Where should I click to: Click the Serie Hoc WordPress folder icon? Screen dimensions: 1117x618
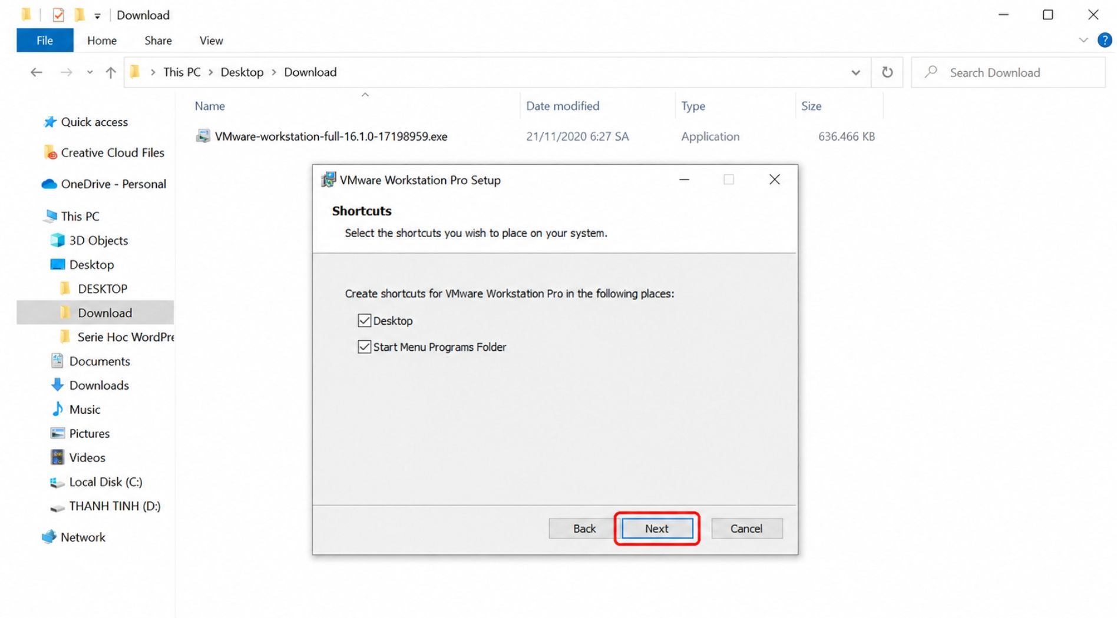coord(65,337)
